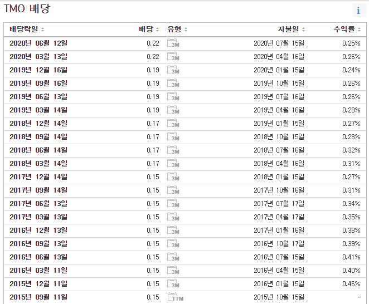Select ex-dividend date 2019년 03월 14일

tap(38, 110)
